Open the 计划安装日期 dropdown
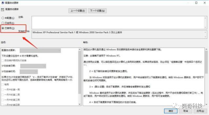Viewport: 209px width, 115px height. [x=33, y=66]
